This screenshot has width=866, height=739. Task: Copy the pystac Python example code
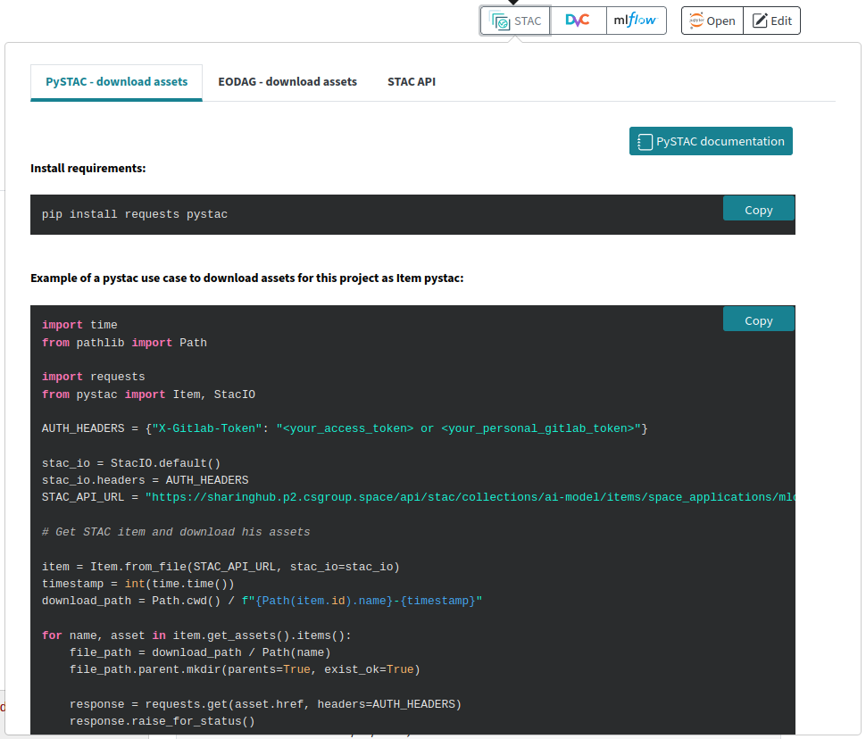[758, 320]
